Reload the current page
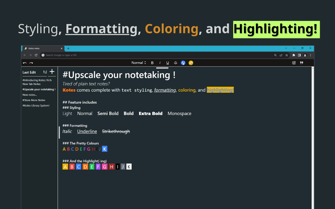 (36, 55)
